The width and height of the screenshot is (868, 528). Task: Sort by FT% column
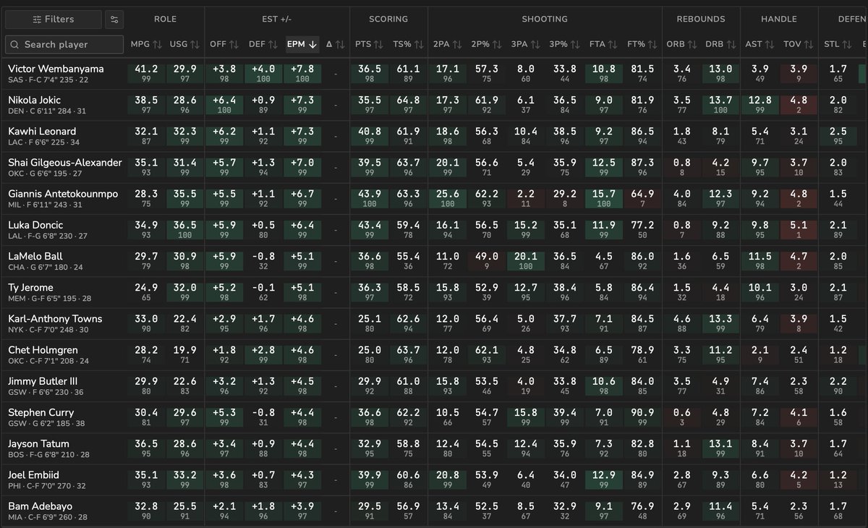(643, 44)
